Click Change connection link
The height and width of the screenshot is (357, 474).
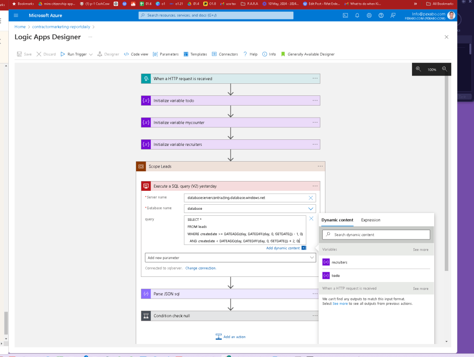tap(201, 268)
